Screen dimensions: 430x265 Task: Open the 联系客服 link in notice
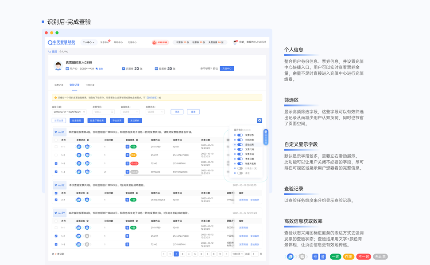[152, 98]
